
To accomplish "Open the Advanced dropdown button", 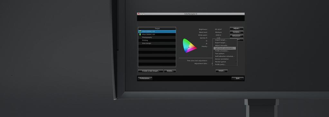I will 236,36.
